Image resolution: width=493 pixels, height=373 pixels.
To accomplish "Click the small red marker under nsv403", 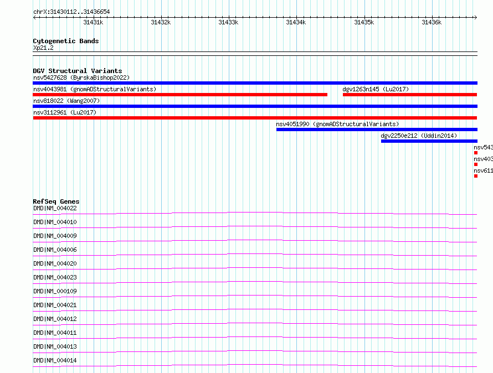I will 476,164.
